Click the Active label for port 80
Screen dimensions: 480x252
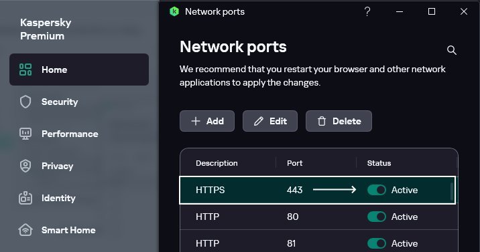pyautogui.click(x=404, y=217)
